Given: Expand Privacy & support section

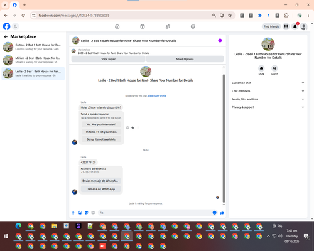Looking at the screenshot, I should click(268, 107).
